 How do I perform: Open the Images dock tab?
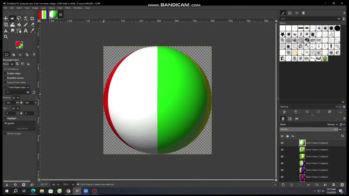pos(27,54)
